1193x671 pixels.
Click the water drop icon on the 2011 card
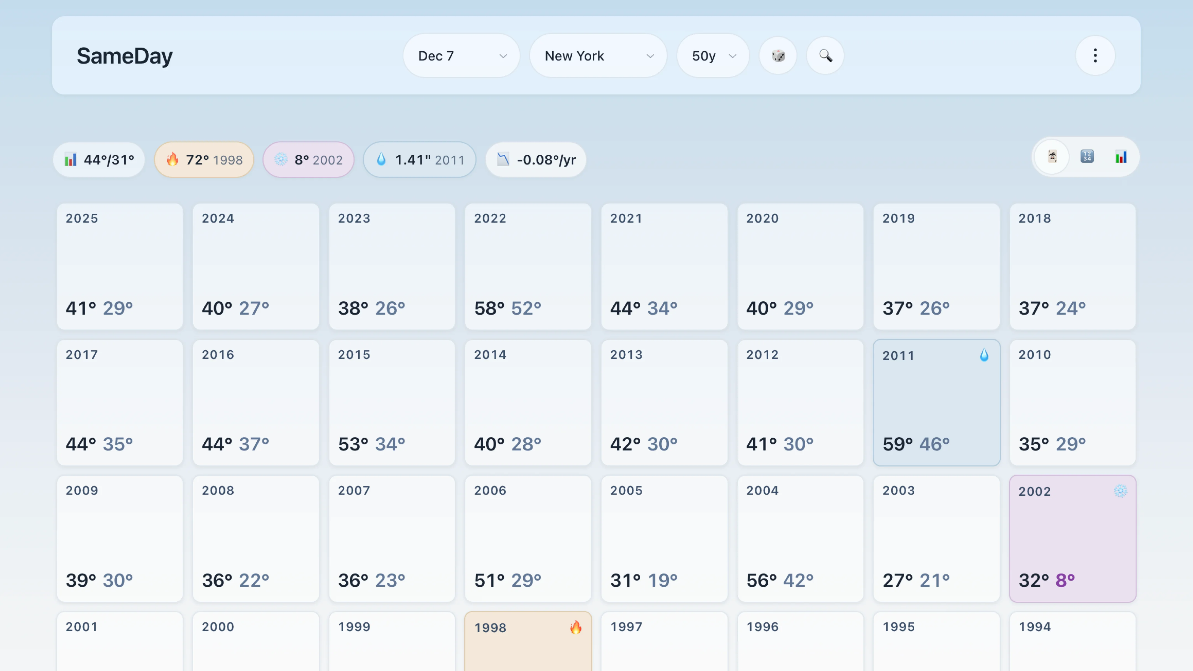click(984, 355)
